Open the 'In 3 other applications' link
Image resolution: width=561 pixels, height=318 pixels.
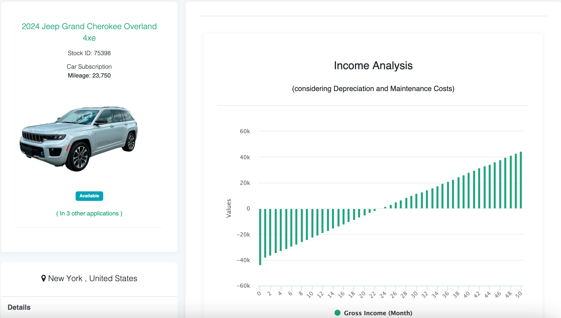pyautogui.click(x=89, y=213)
